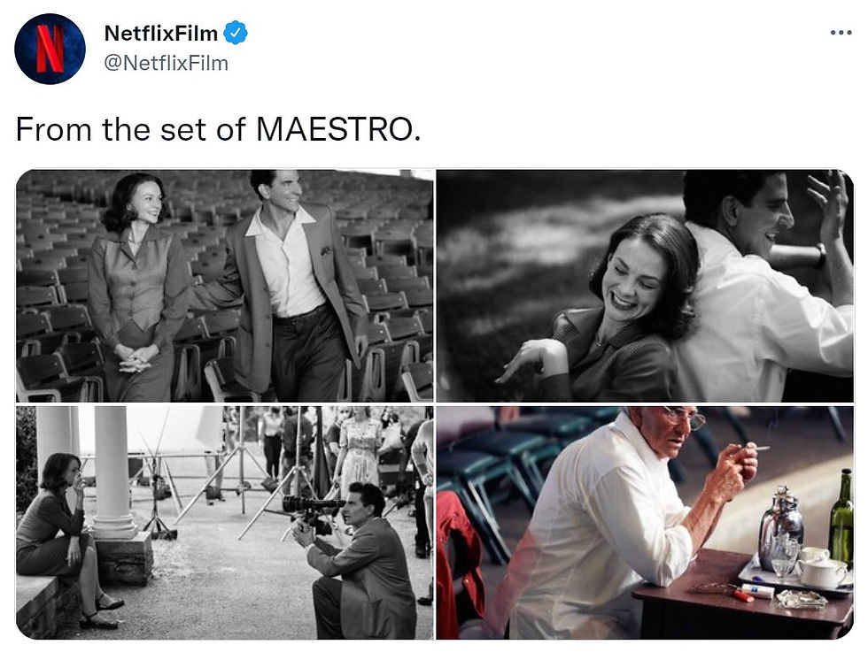The image size is (868, 660).
Task: Click the film camera held by kneeling man
Action: (x=310, y=507)
